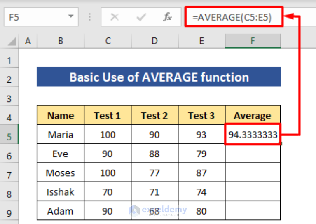Image resolution: width=316 pixels, height=224 pixels.
Task: Select column B header
Action: tap(61, 41)
